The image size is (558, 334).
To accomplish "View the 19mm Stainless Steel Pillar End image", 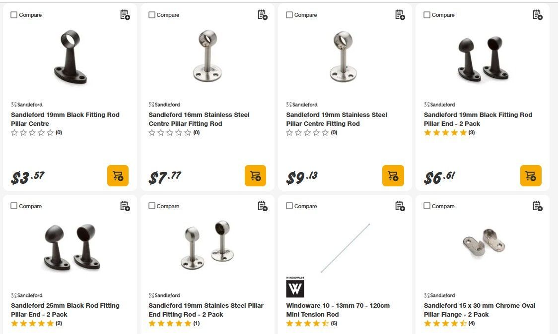I will pos(207,244).
